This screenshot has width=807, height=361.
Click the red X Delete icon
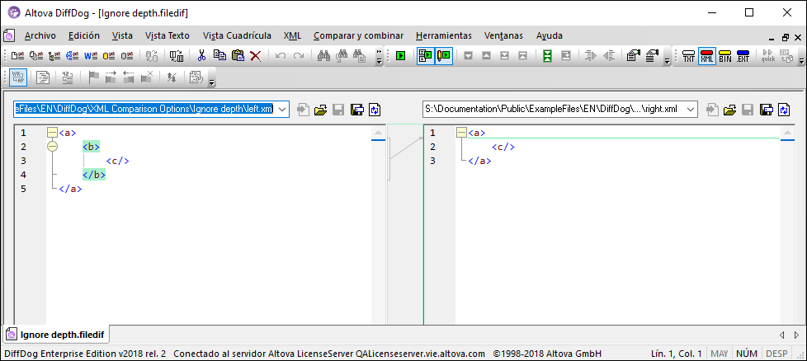point(255,55)
